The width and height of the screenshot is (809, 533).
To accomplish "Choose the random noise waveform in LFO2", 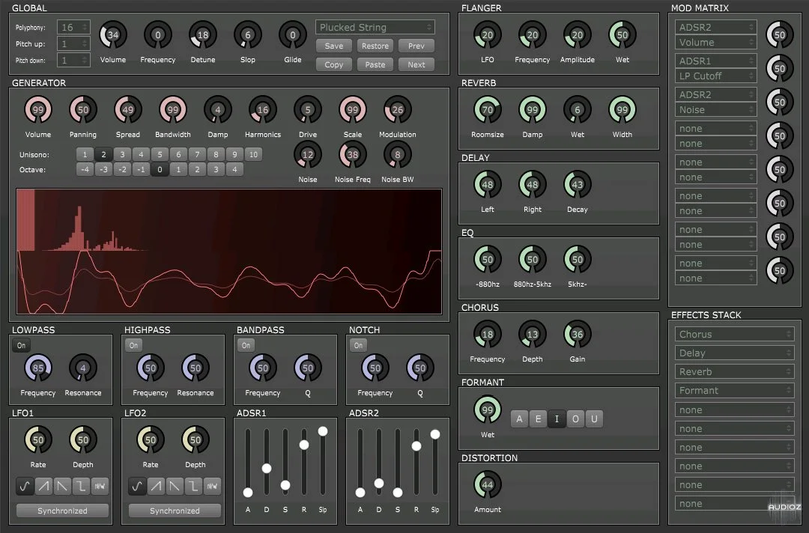I will coord(212,486).
